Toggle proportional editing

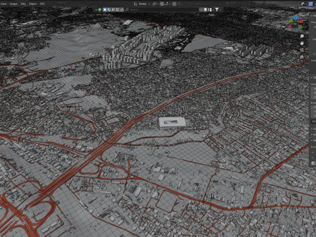point(174,4)
